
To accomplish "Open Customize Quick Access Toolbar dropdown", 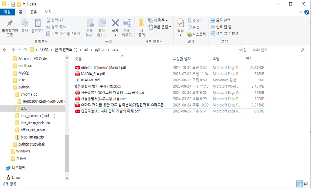I will [24, 5].
